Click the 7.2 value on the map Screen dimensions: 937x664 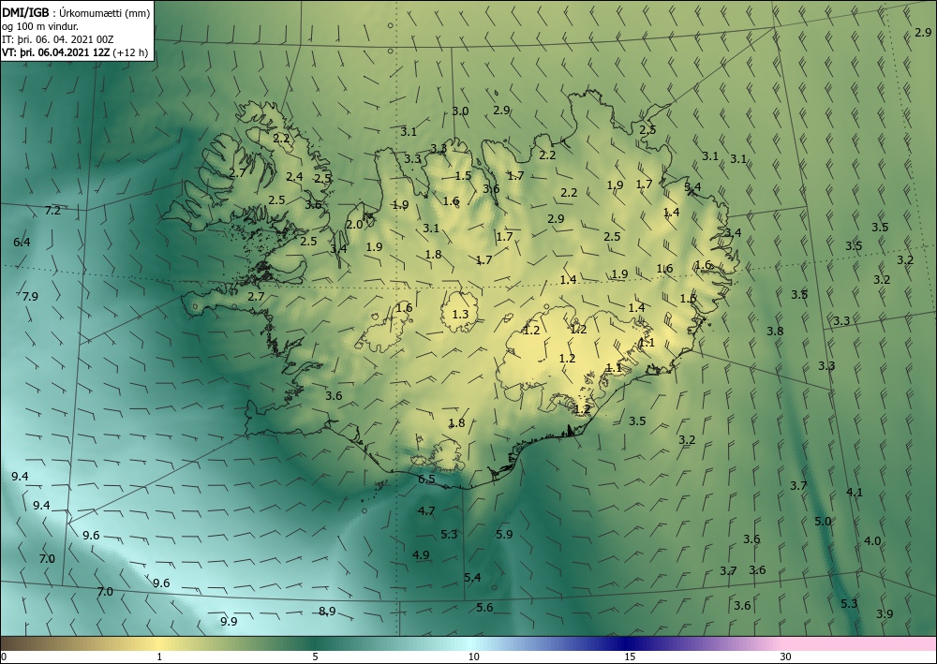pyautogui.click(x=52, y=210)
